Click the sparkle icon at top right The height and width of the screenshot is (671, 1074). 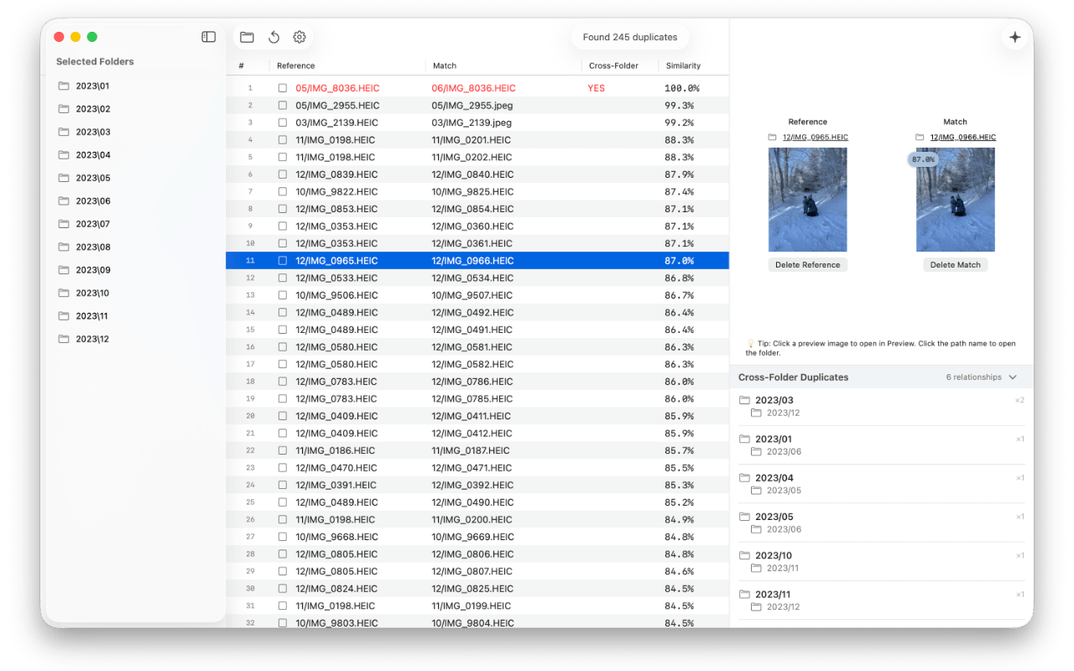pyautogui.click(x=1014, y=37)
